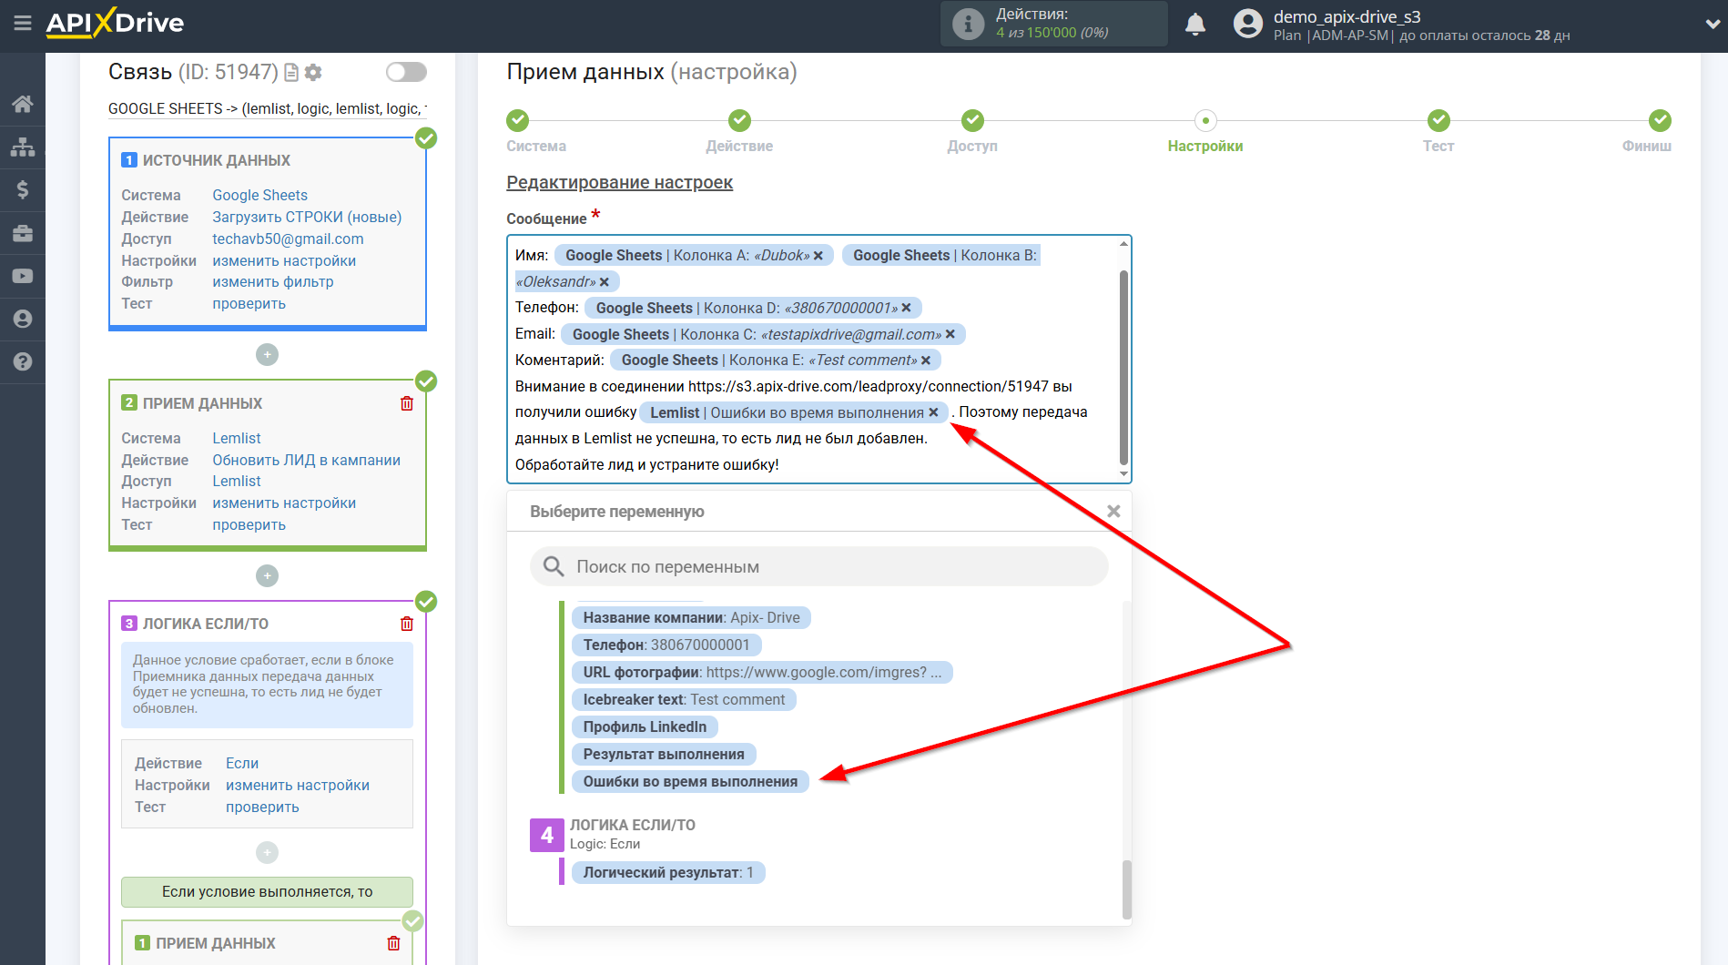
Task: Open the billing dollar sidebar icon
Action: tap(23, 189)
